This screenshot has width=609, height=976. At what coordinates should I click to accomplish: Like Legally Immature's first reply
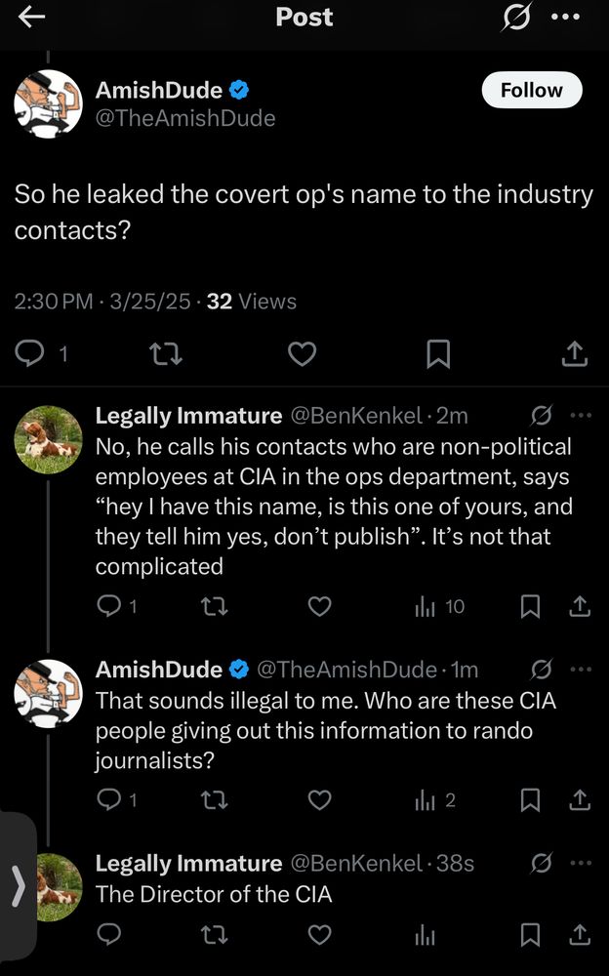pyautogui.click(x=319, y=606)
